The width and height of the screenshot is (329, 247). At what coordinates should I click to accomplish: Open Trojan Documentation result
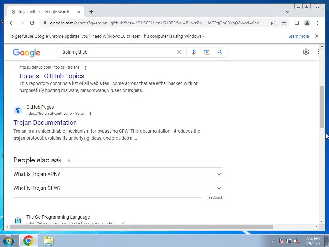(x=45, y=123)
